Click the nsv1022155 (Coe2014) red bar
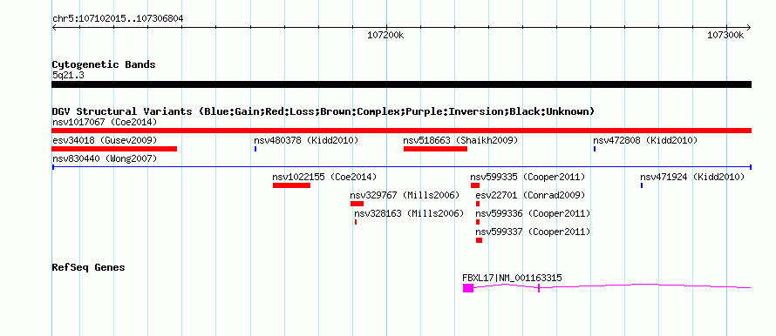 pyautogui.click(x=291, y=185)
